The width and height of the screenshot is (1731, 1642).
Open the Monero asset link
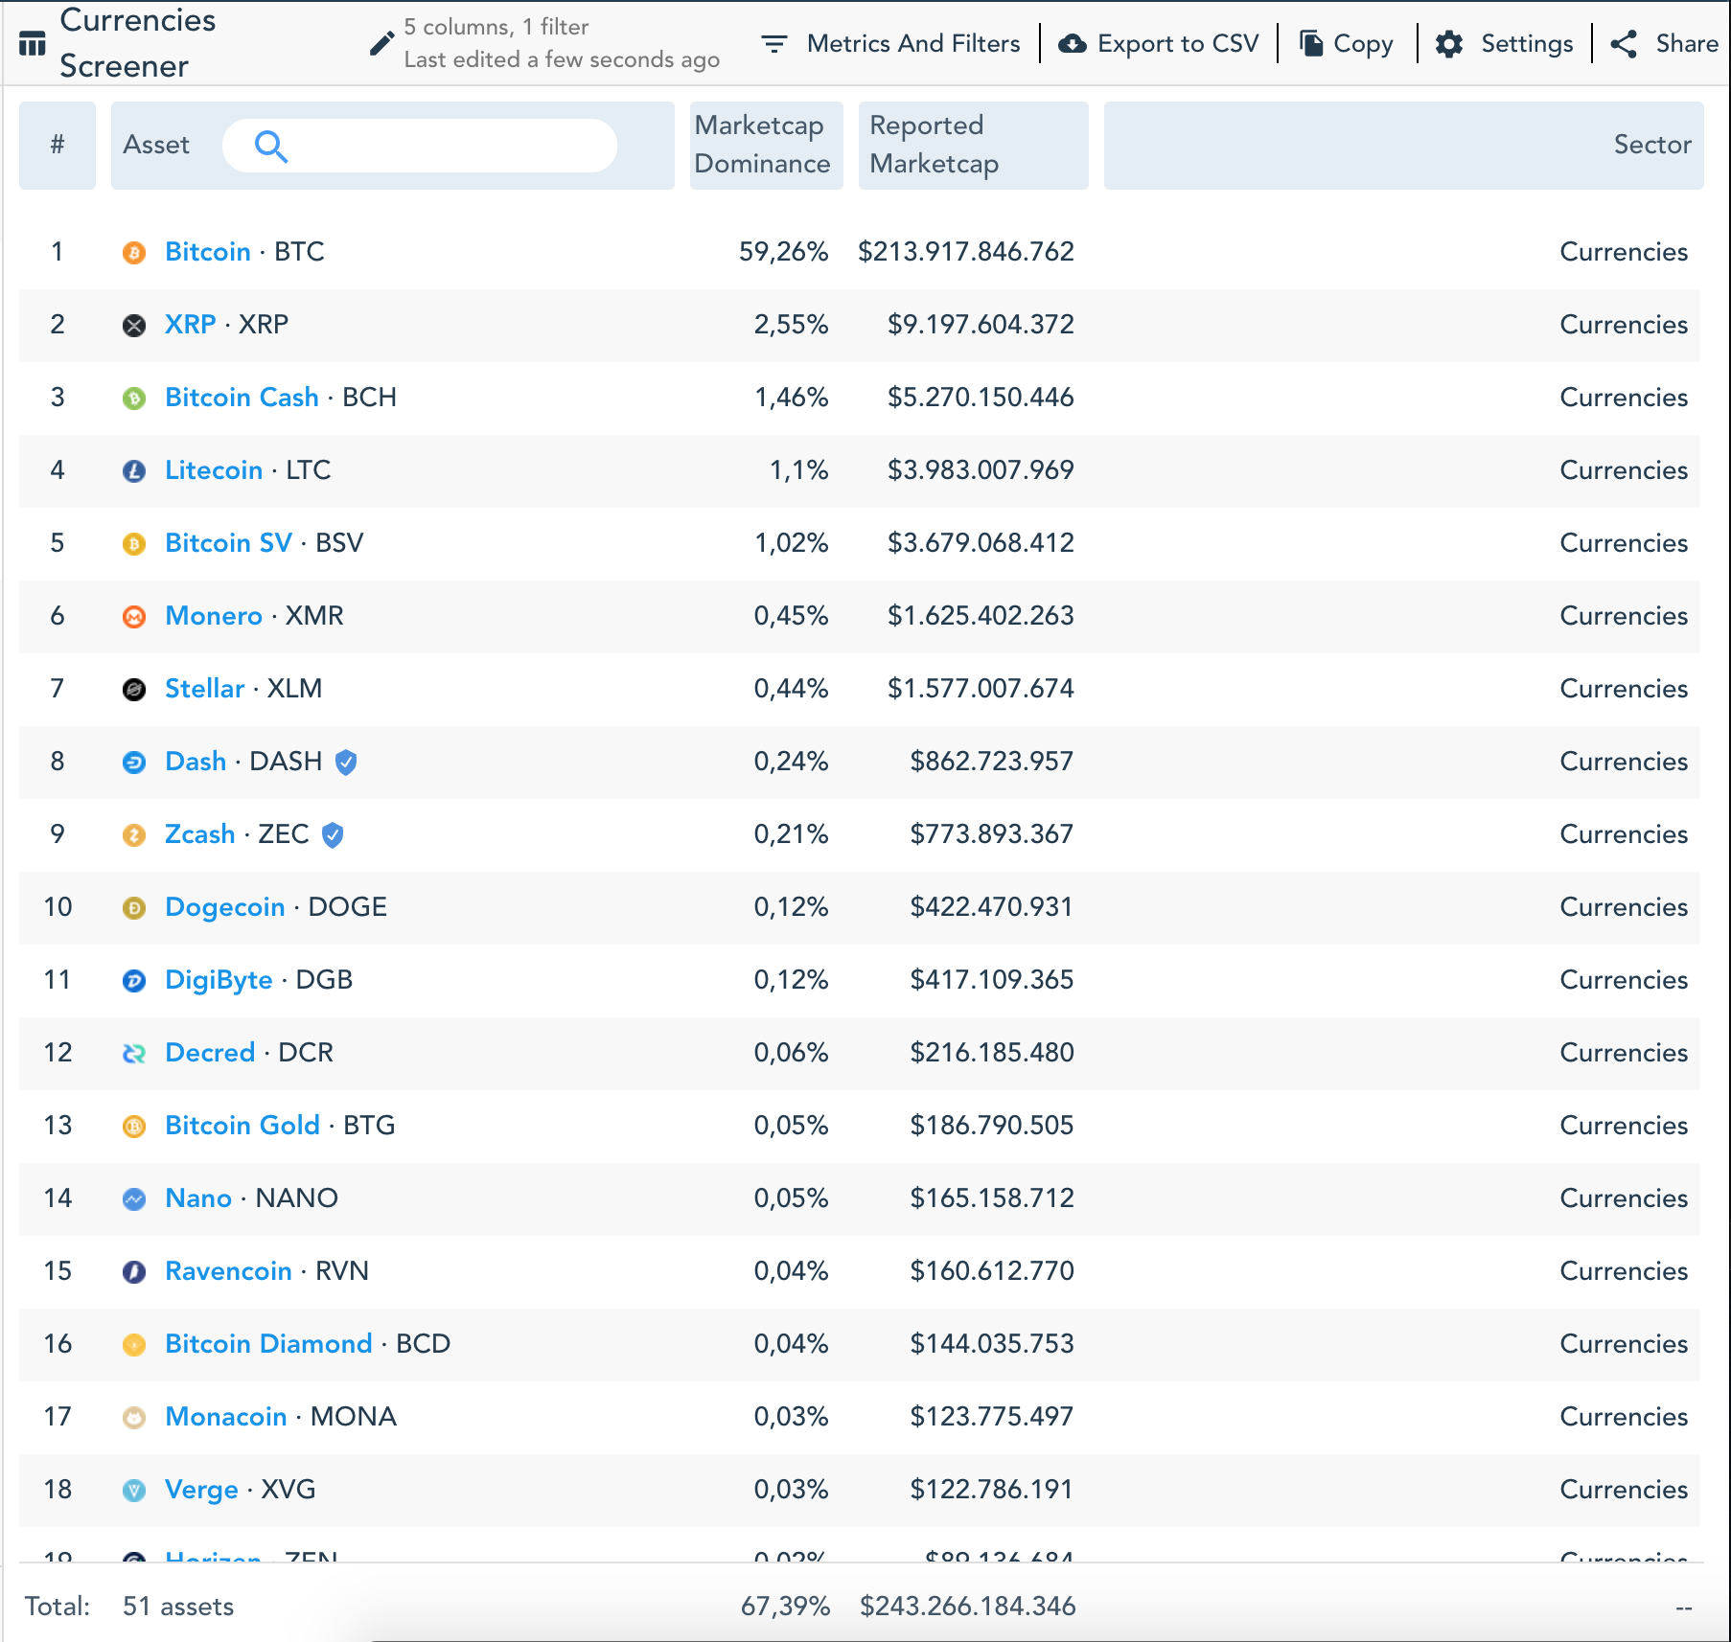214,616
